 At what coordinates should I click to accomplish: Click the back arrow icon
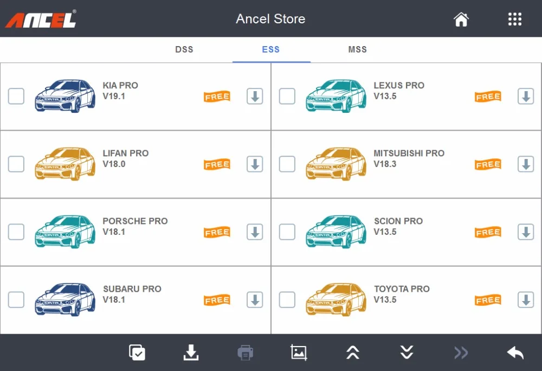pyautogui.click(x=515, y=353)
